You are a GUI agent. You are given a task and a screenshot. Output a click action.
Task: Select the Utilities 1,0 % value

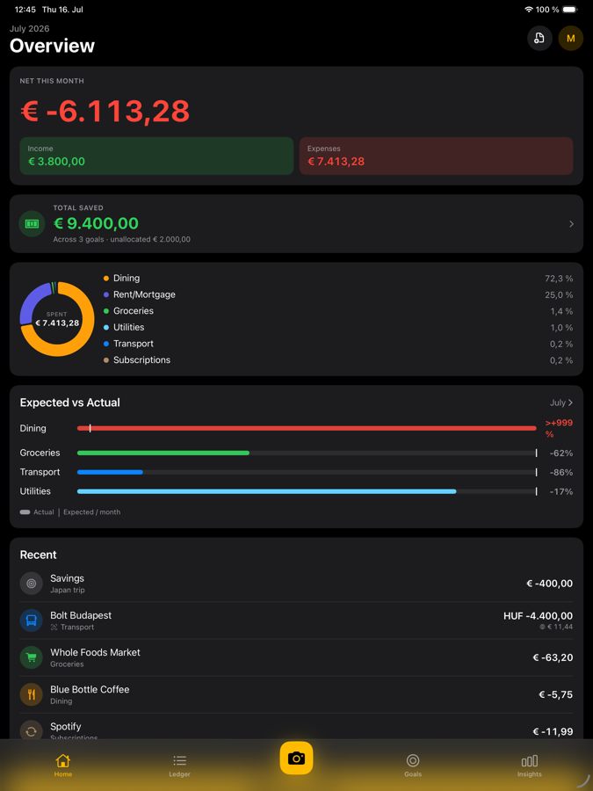561,328
